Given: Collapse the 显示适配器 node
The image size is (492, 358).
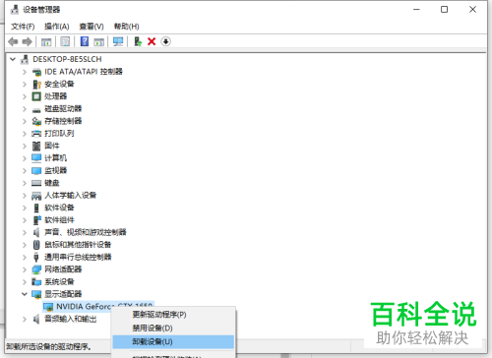Looking at the screenshot, I should (x=25, y=294).
